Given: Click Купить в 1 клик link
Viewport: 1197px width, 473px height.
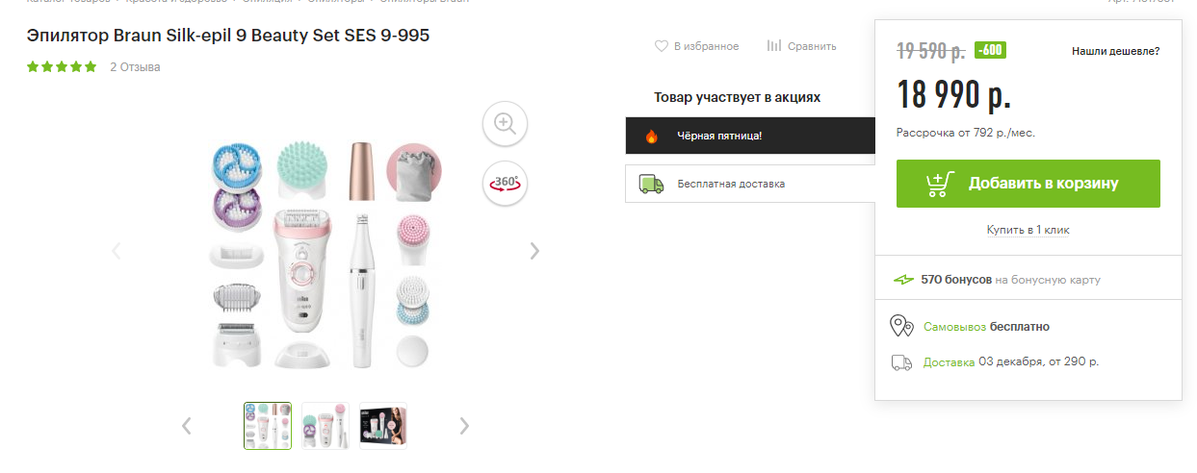Looking at the screenshot, I should click(x=1028, y=230).
